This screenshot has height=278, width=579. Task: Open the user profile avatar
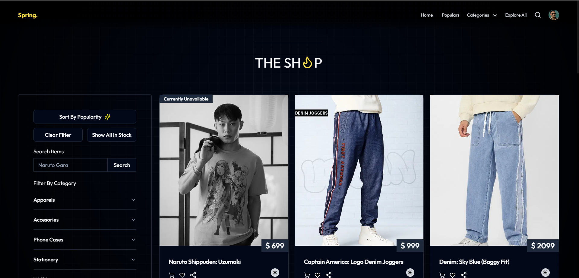554,15
